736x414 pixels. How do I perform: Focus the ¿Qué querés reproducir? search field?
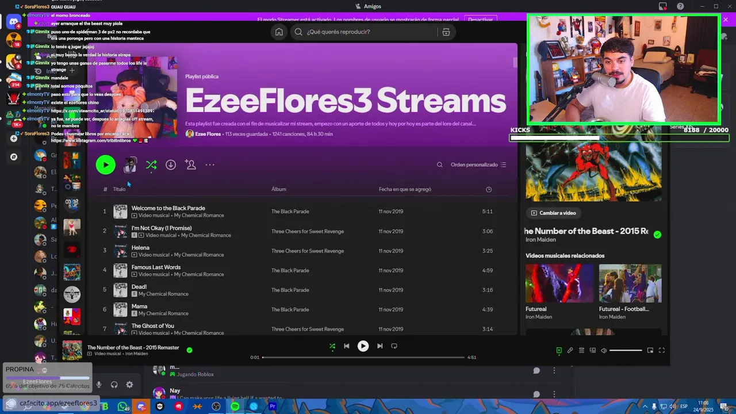[365, 32]
